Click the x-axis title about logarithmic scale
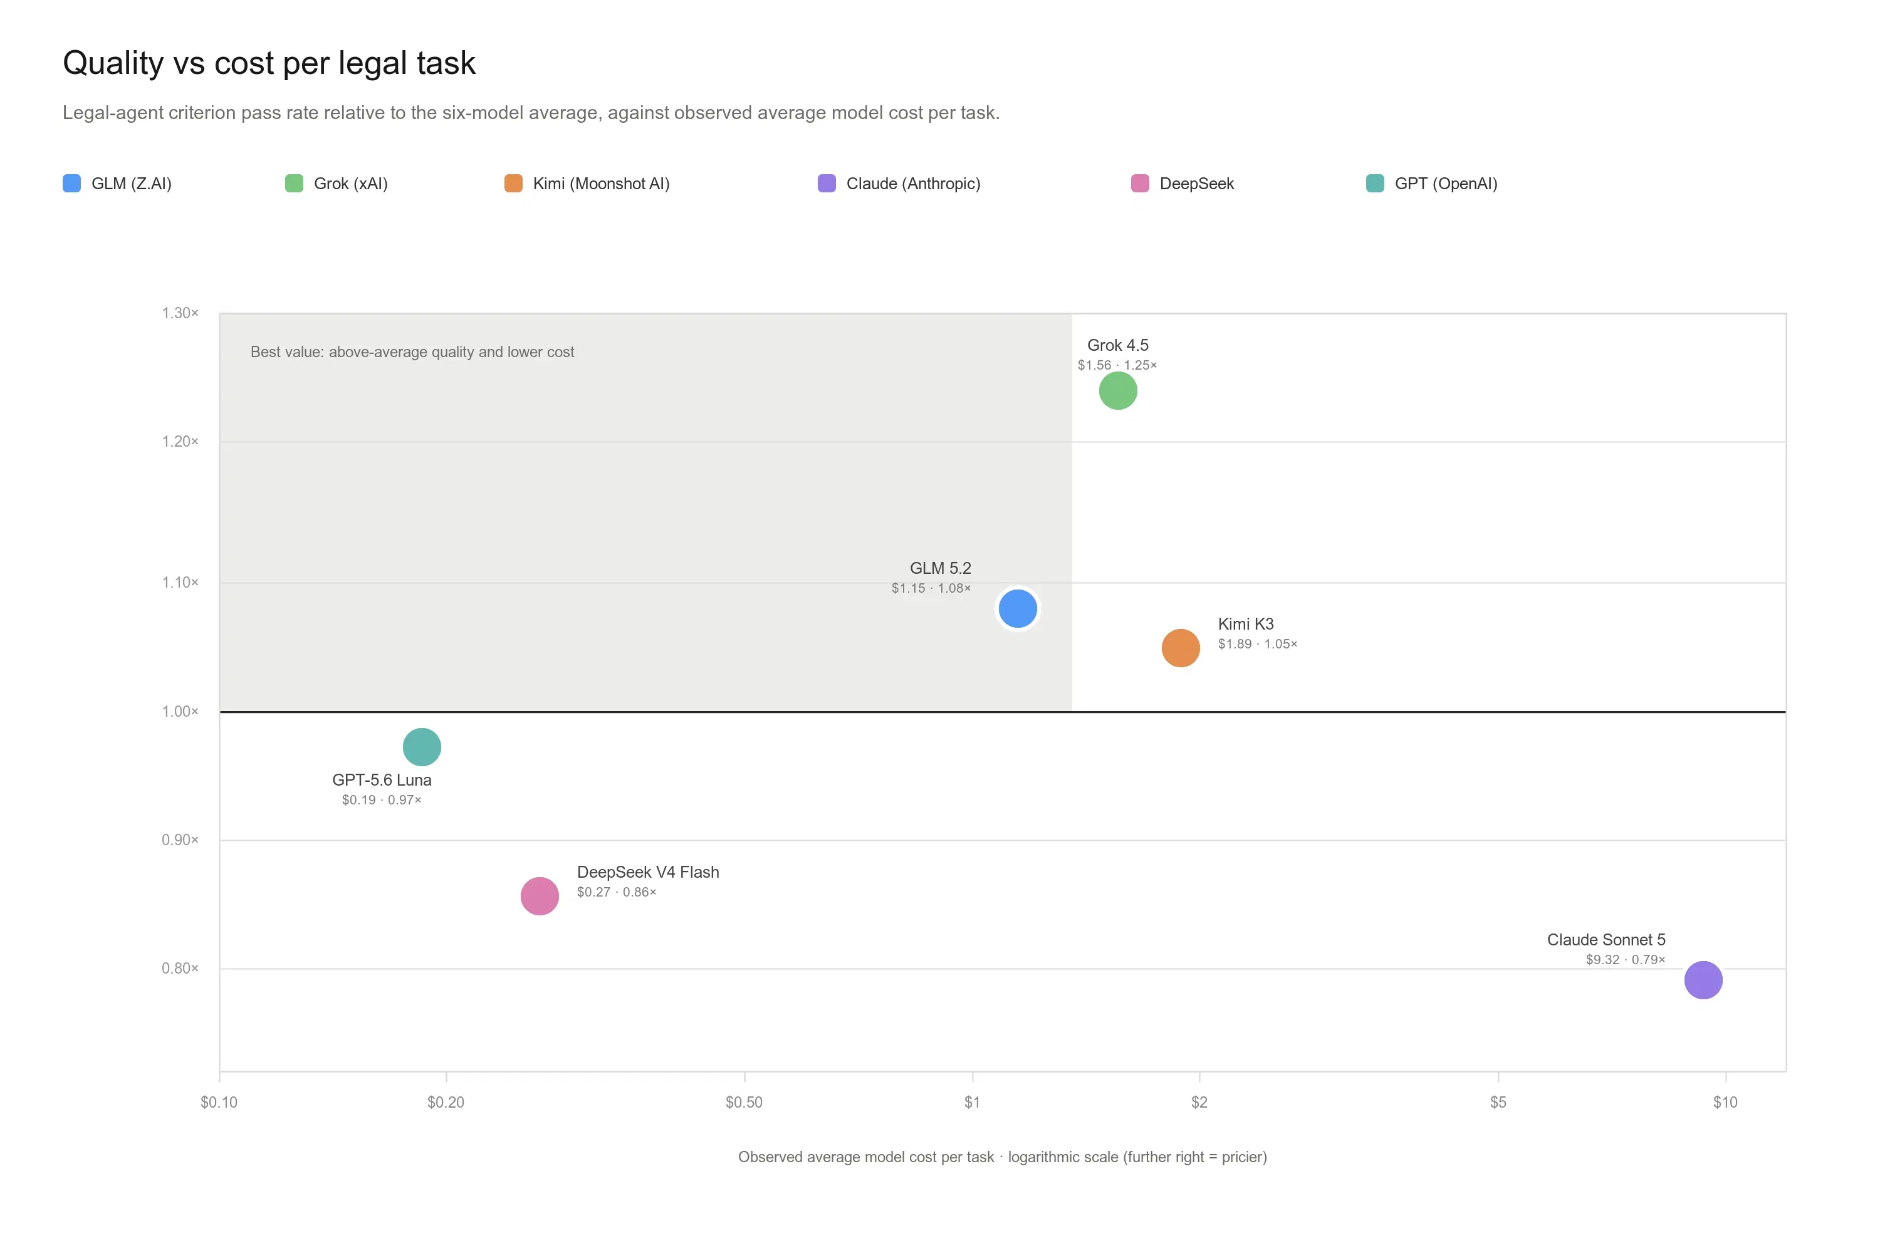Screen dimensions: 1880x1253 (x=1002, y=1157)
